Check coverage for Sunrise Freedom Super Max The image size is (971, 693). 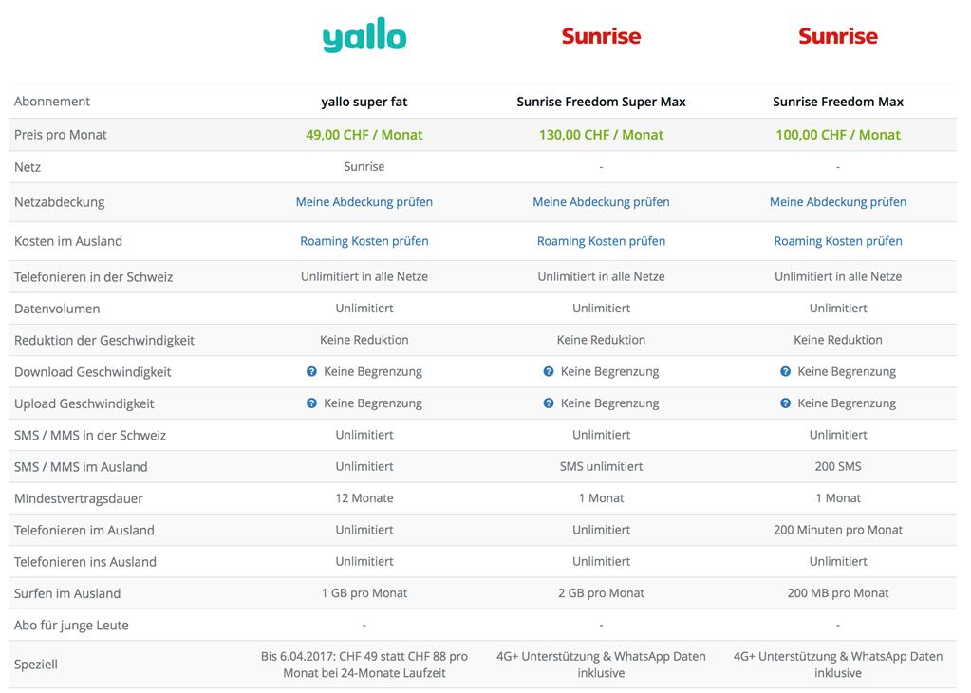pos(601,202)
